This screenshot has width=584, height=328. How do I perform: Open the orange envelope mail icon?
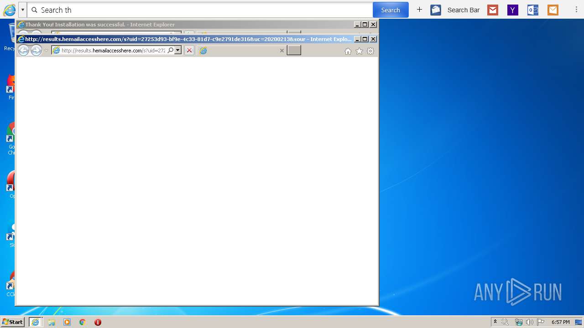point(553,10)
